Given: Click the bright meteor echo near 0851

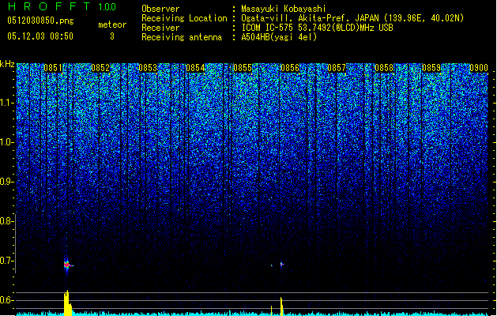Looking at the screenshot, I should click(67, 265).
